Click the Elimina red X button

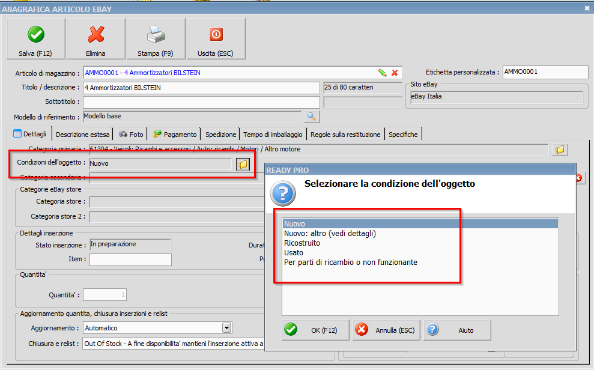(x=96, y=39)
